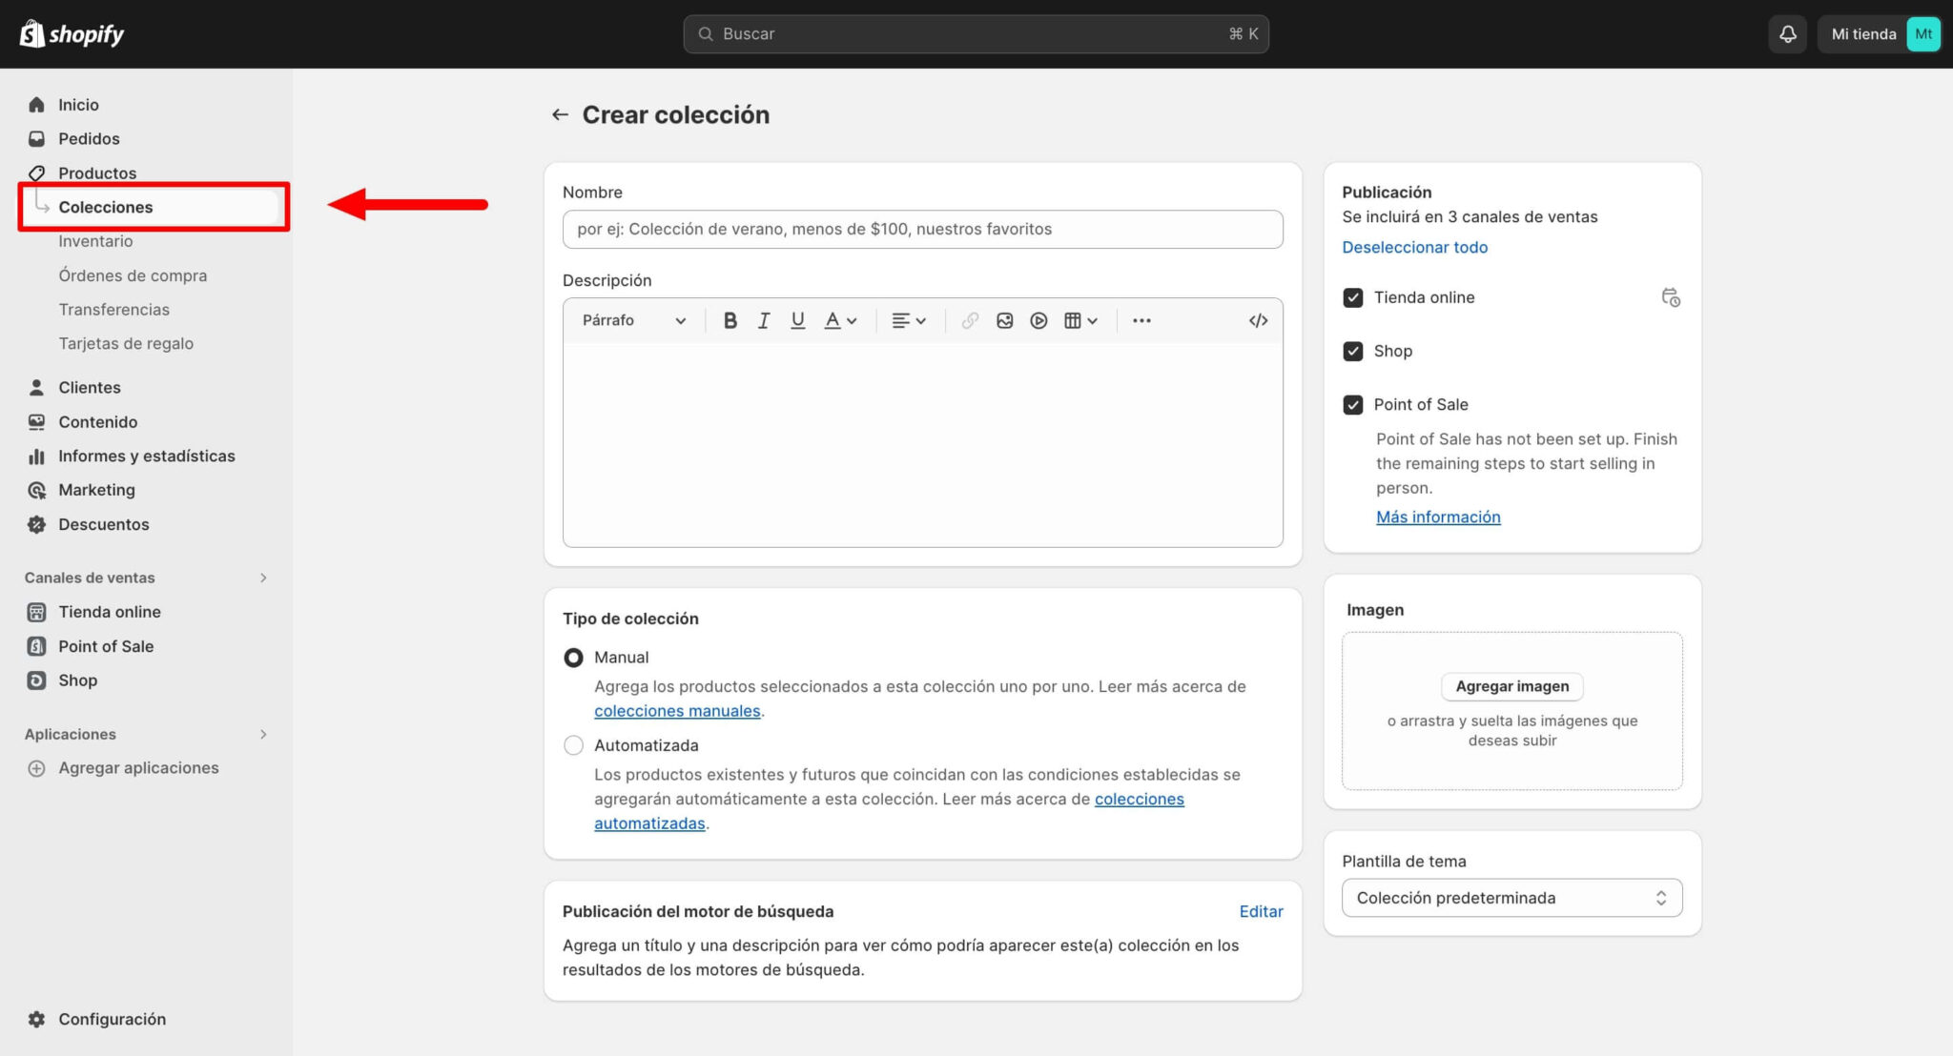
Task: Go to Descuentos in sidebar
Action: click(x=103, y=524)
